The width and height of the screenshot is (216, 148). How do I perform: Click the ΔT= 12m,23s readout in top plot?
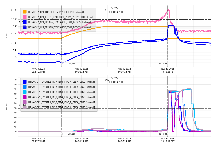[114, 10]
